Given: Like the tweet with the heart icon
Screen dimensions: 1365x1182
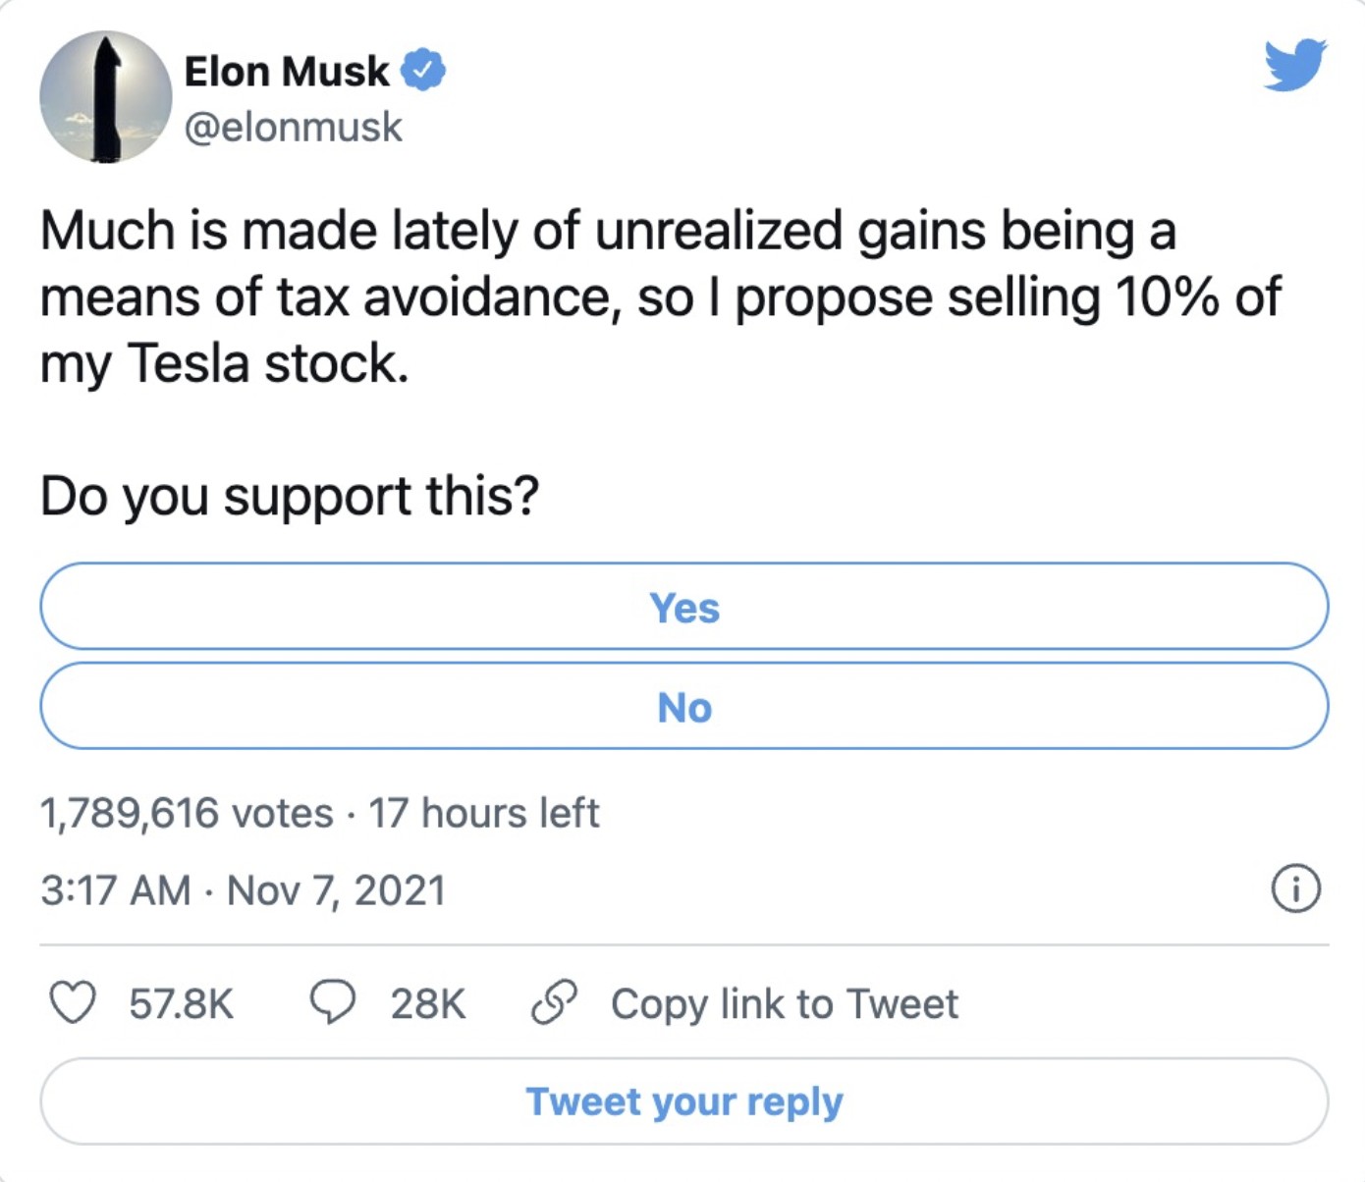Looking at the screenshot, I should point(73,1003).
